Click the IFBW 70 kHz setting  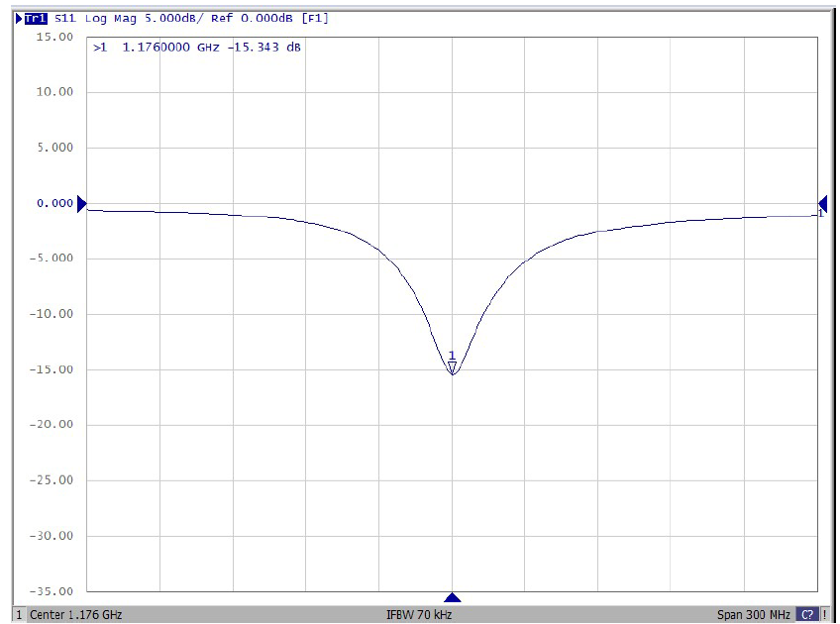(419, 615)
